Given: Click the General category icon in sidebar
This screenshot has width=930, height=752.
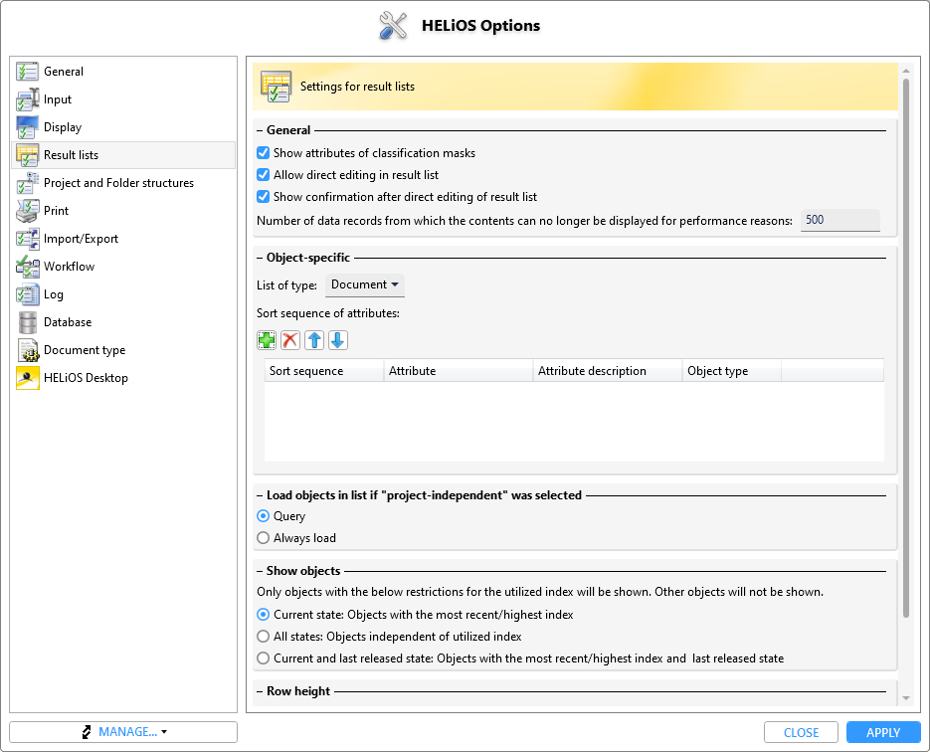Looking at the screenshot, I should pyautogui.click(x=27, y=72).
